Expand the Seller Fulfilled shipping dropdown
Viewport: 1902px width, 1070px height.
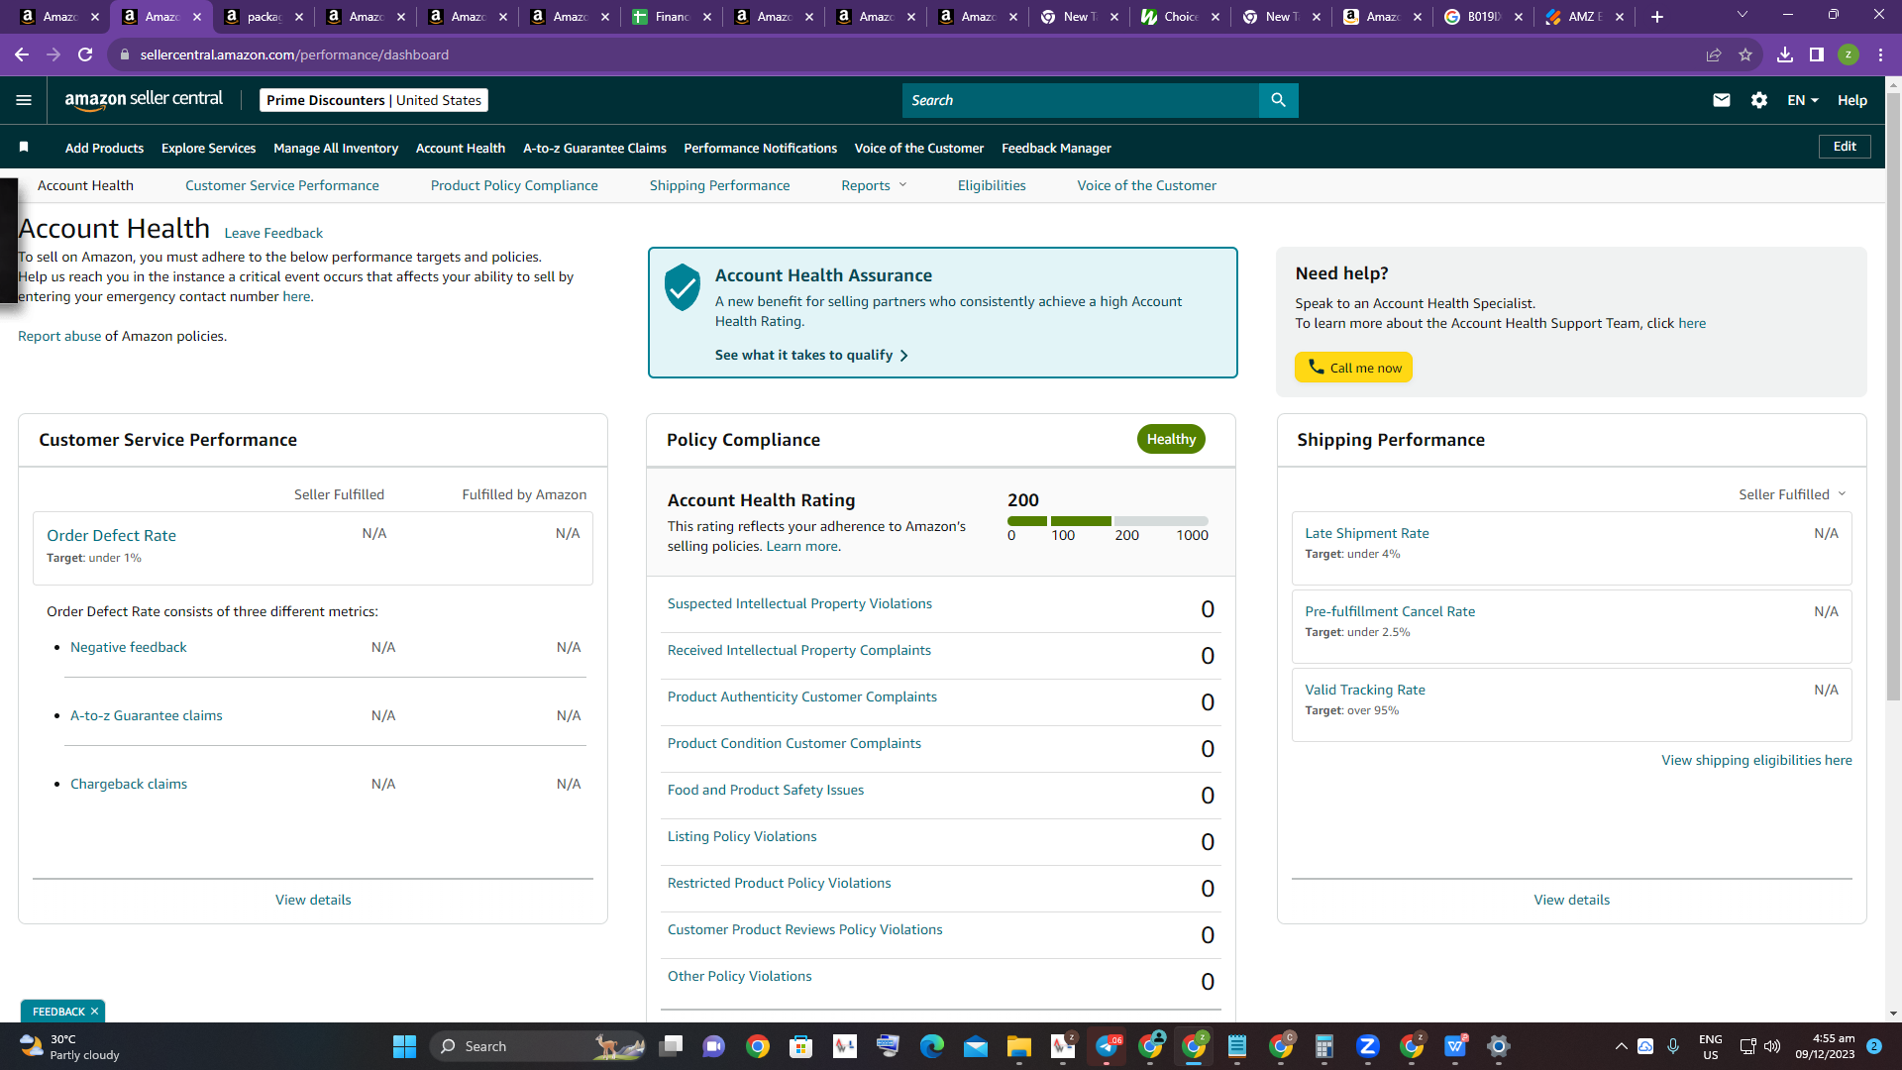pos(1792,494)
